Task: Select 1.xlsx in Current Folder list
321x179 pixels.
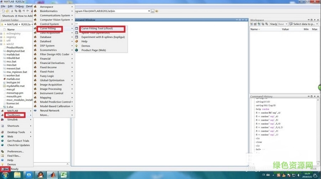Action: click(10, 107)
